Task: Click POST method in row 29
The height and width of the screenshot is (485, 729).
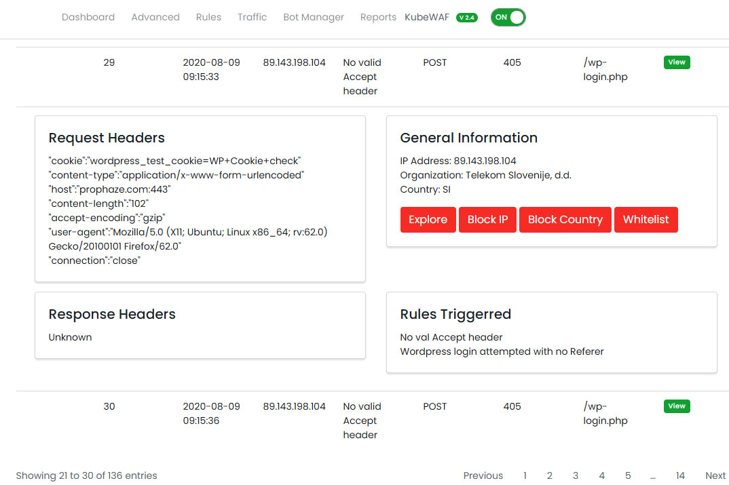Action: point(434,62)
